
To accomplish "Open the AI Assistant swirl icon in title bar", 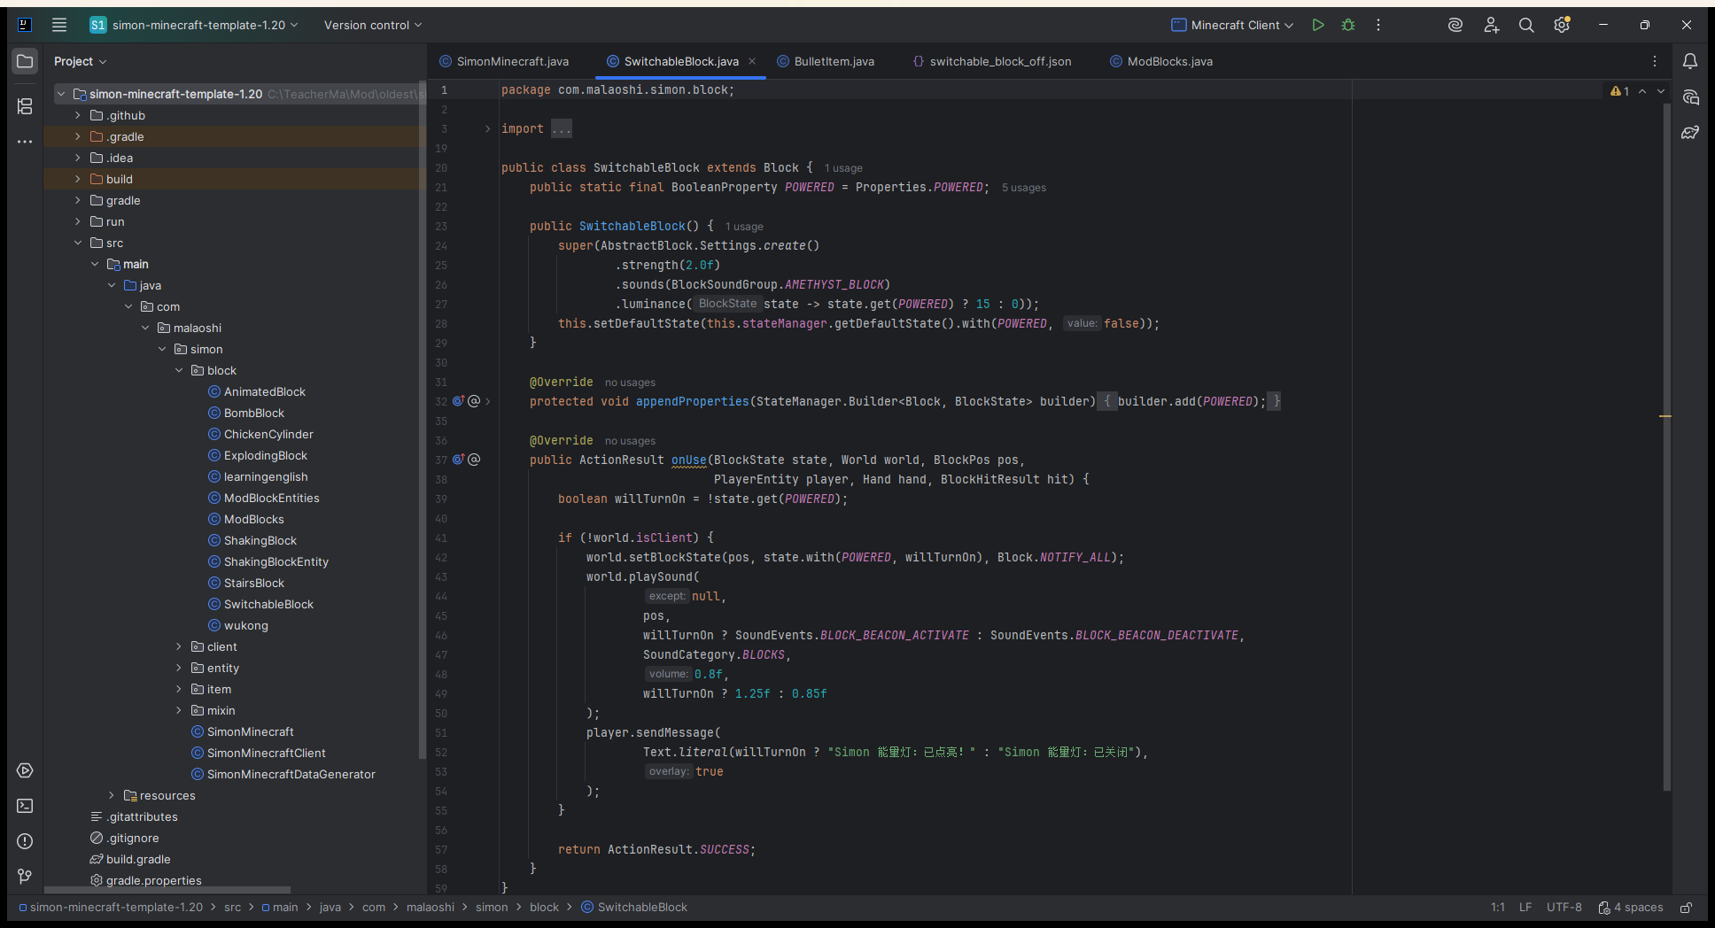I will click(1455, 25).
